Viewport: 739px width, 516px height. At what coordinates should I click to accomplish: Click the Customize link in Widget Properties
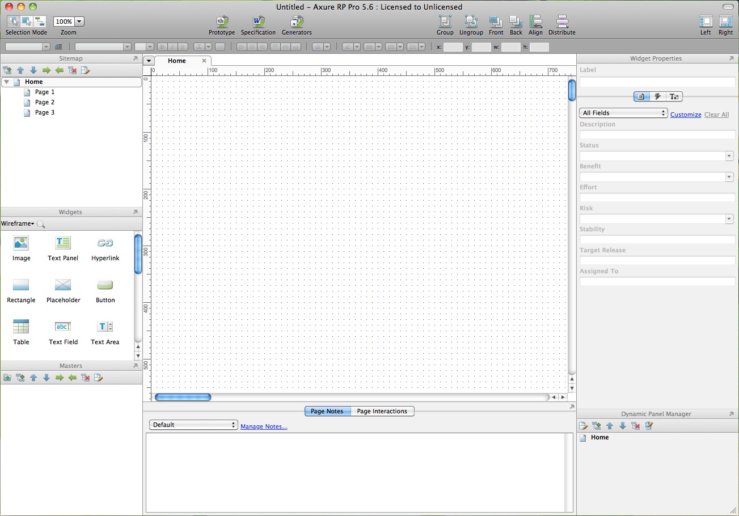[685, 114]
